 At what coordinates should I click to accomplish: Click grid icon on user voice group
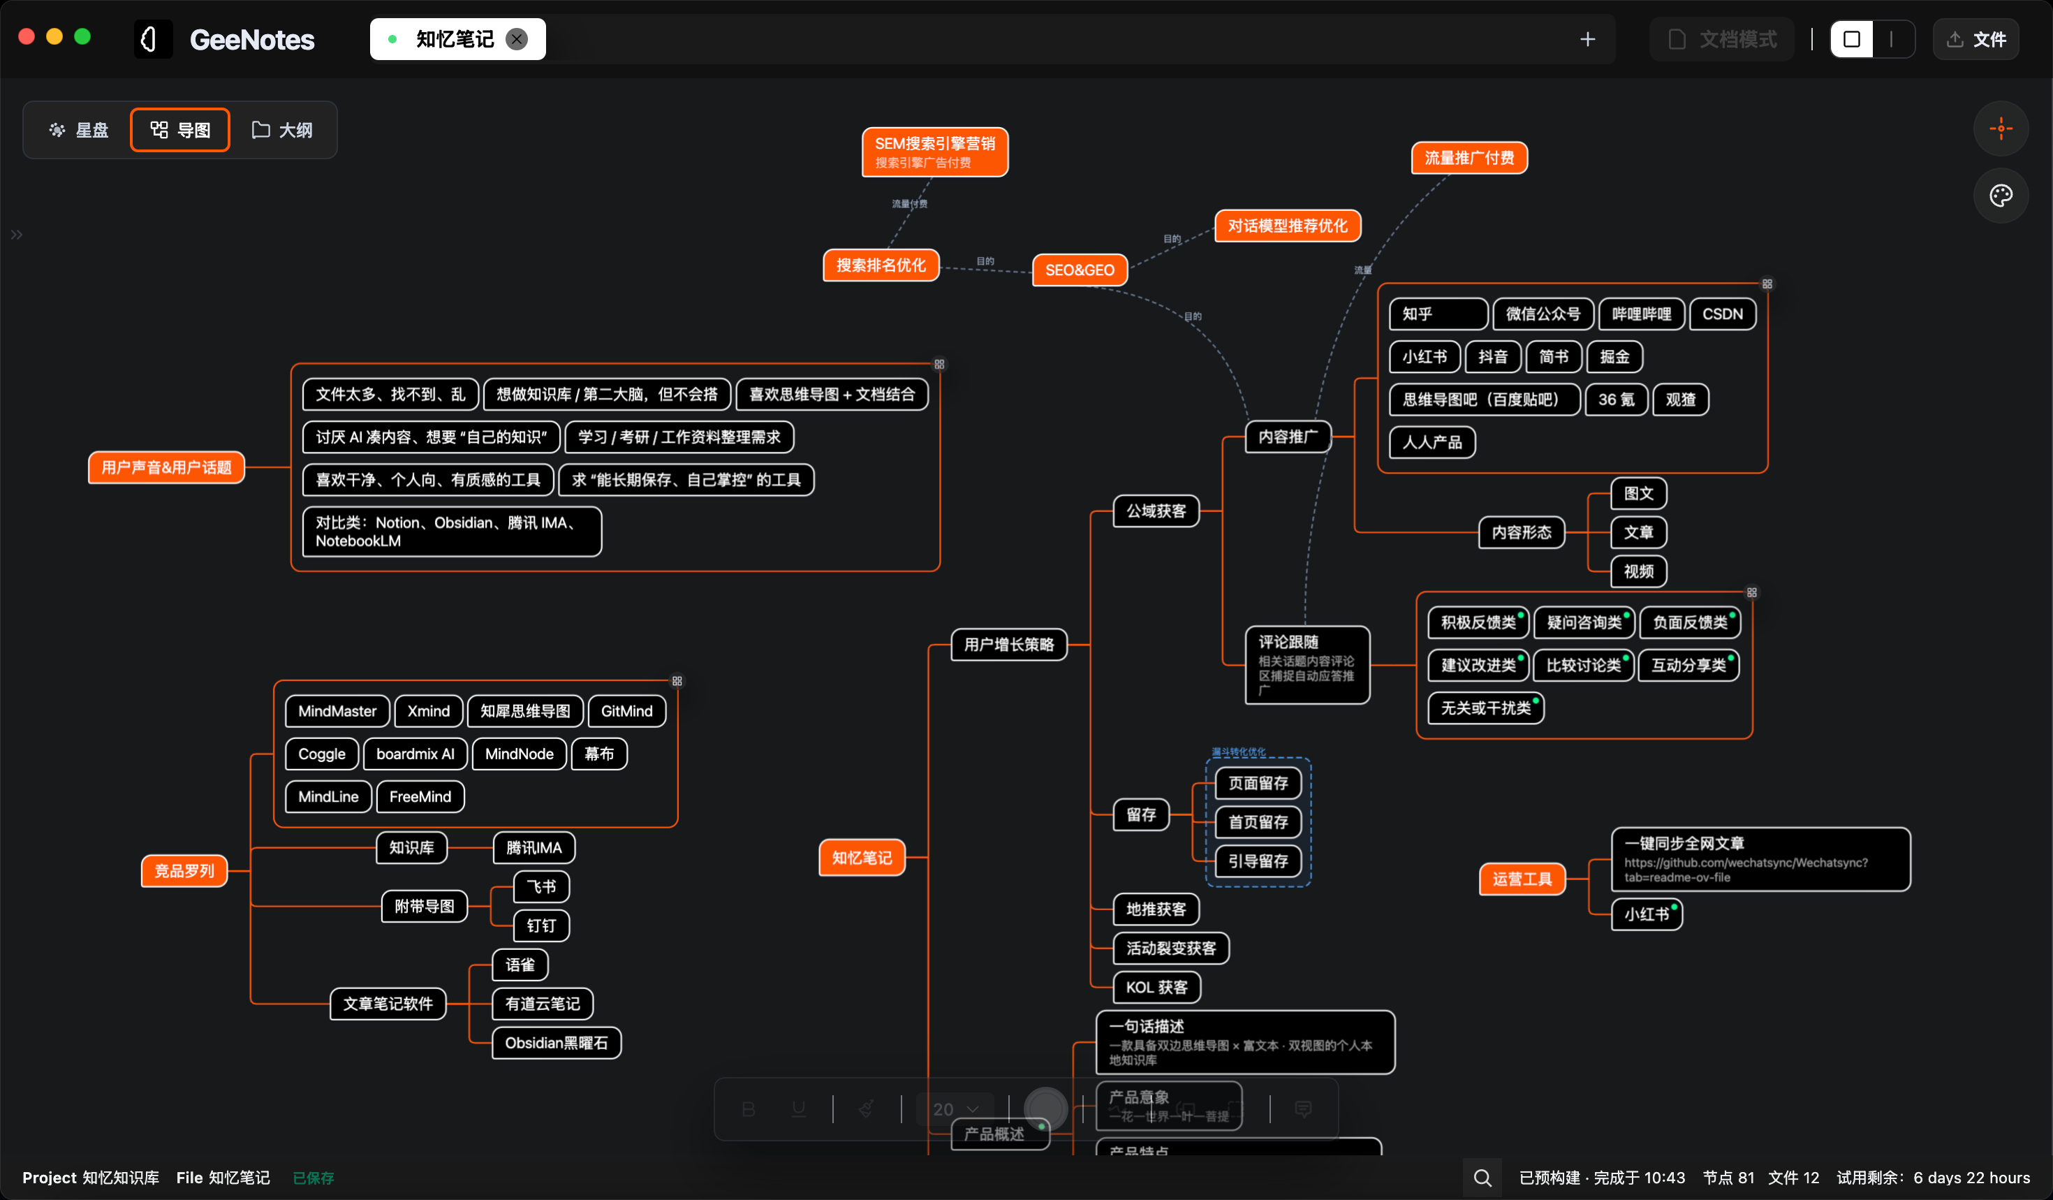[x=939, y=364]
